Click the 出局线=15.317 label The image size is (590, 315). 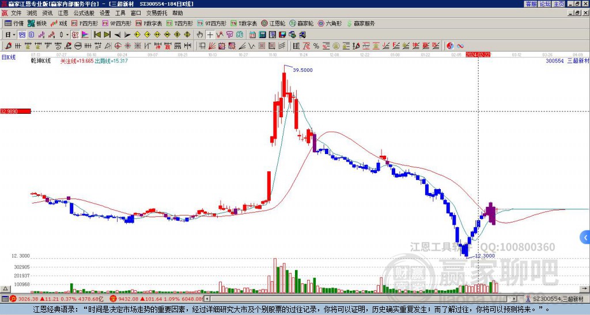pyautogui.click(x=111, y=61)
